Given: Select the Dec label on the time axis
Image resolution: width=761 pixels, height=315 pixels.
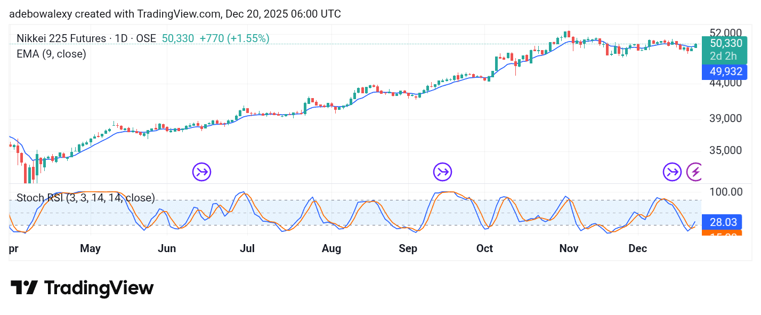Looking at the screenshot, I should click(637, 248).
